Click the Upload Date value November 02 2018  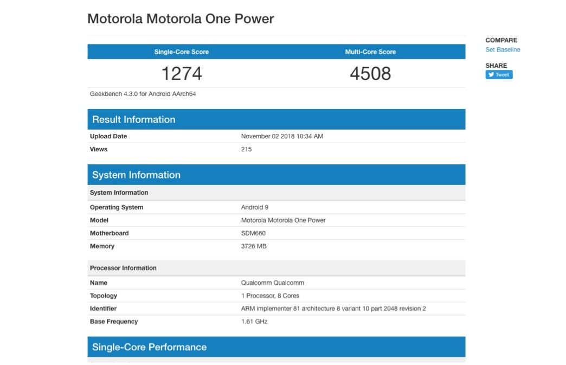(x=282, y=136)
